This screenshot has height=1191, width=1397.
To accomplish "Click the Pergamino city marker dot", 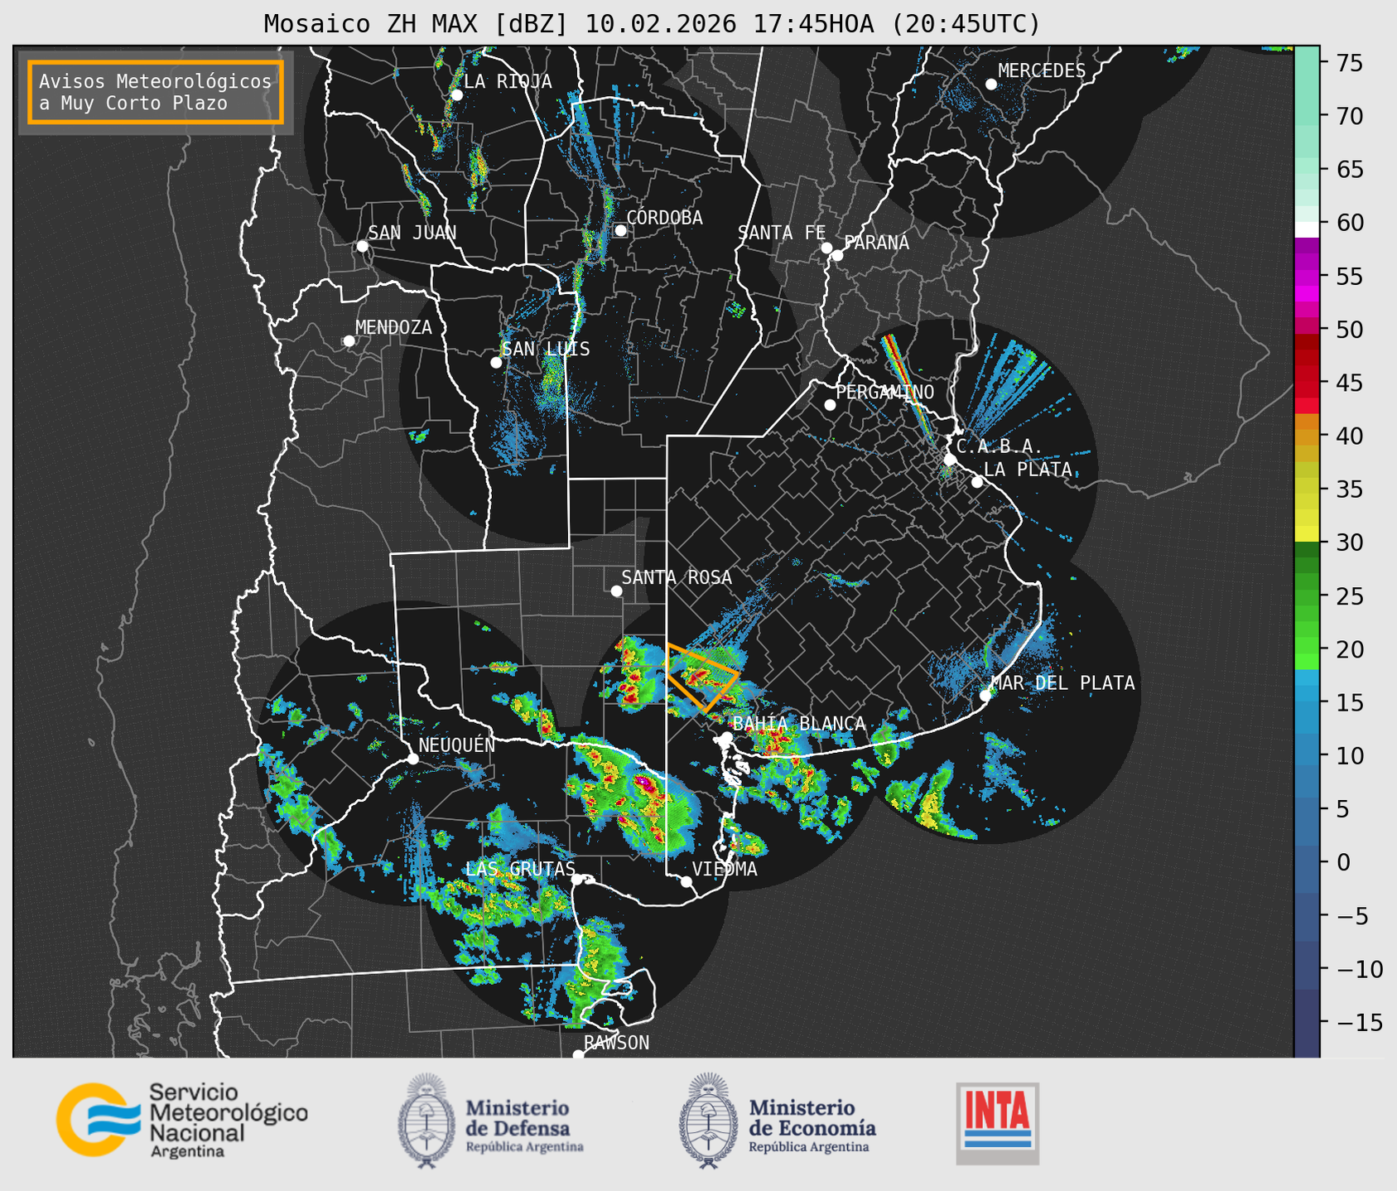I will pos(830,405).
